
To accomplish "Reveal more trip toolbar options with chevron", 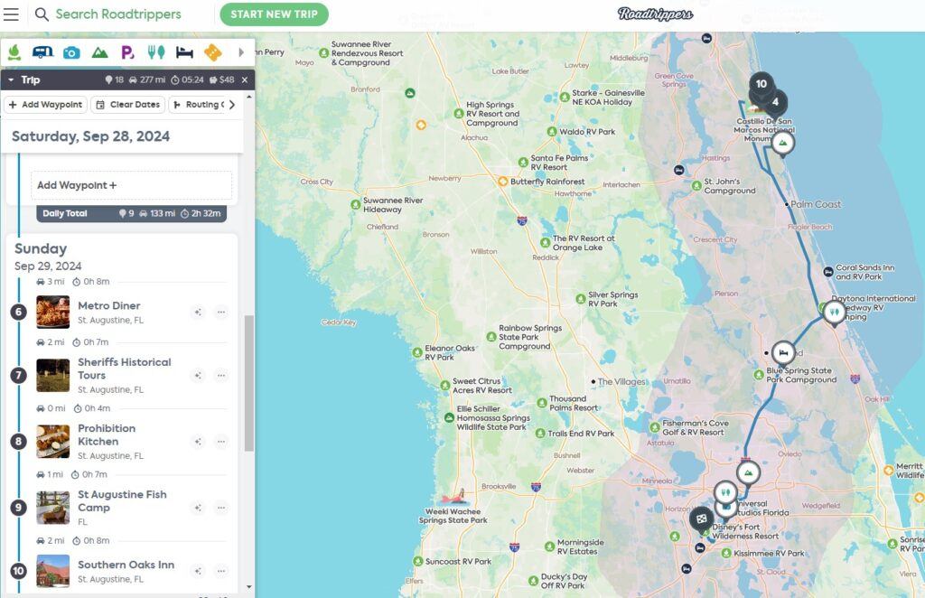I will tap(232, 105).
